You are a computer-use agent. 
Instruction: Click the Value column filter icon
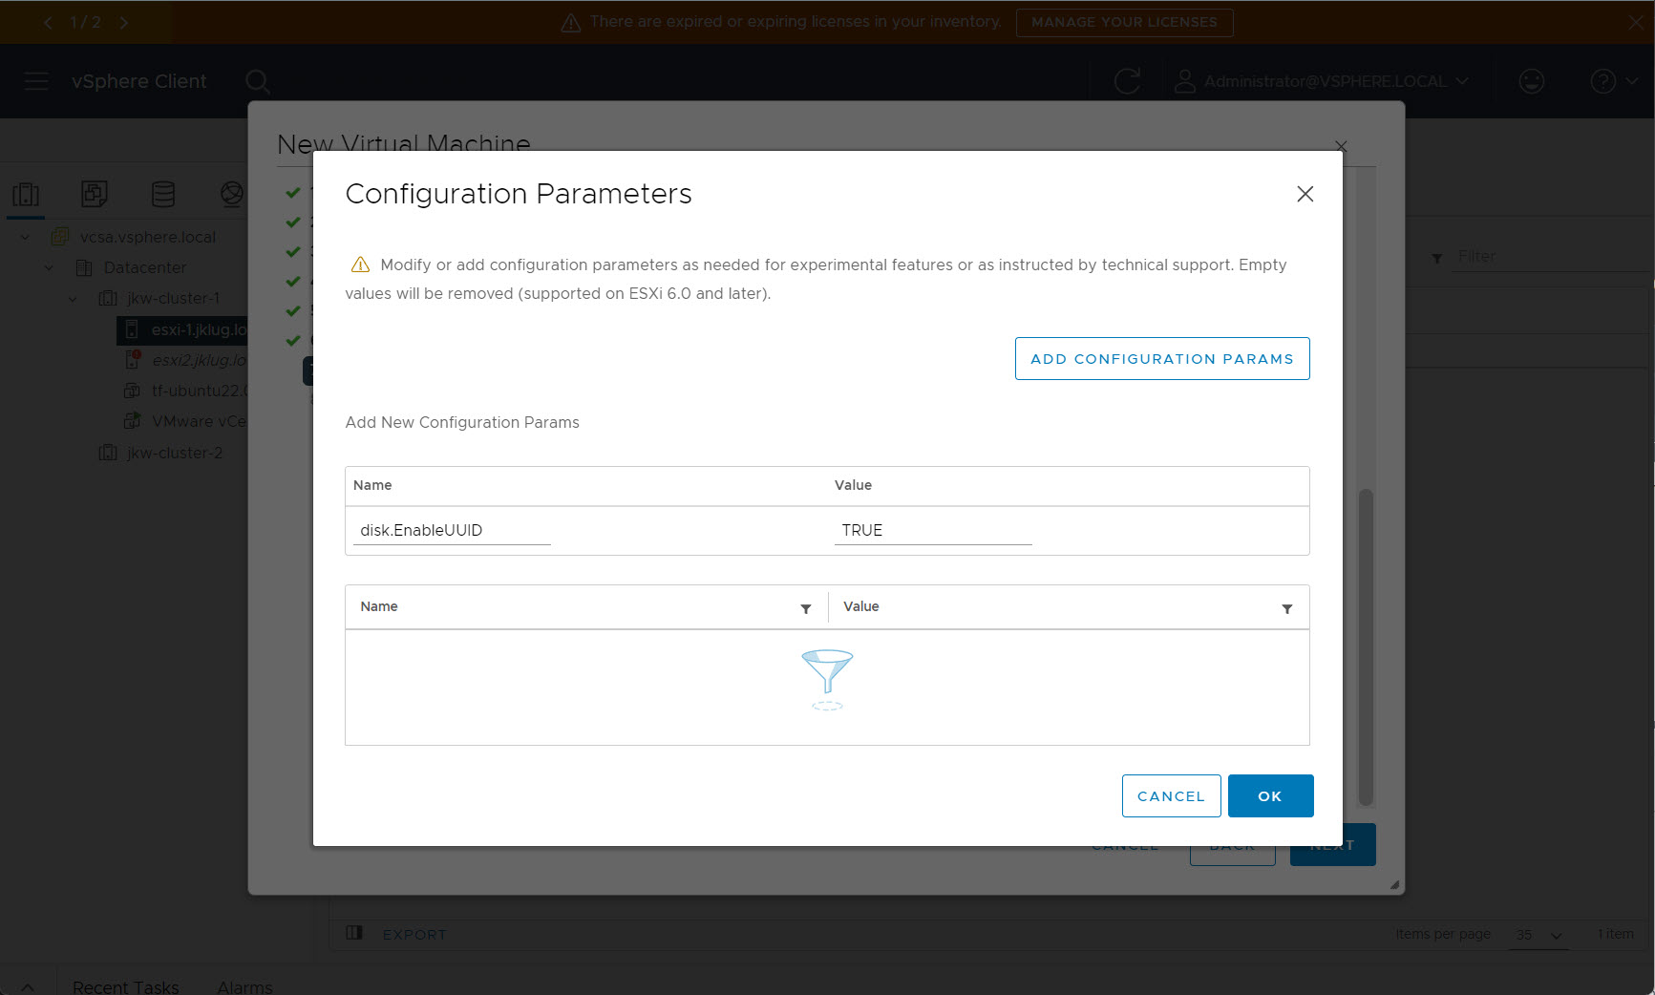coord(1286,608)
